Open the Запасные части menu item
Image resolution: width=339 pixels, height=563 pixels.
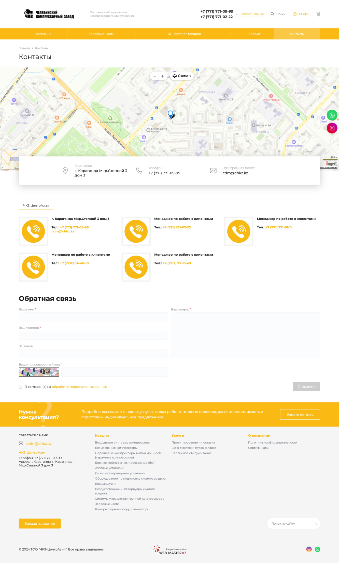101,34
